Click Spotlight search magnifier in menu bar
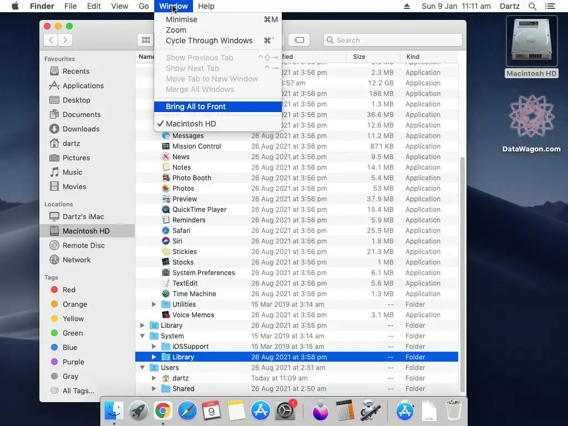Screen dimensions: 568x426 point(532,6)
